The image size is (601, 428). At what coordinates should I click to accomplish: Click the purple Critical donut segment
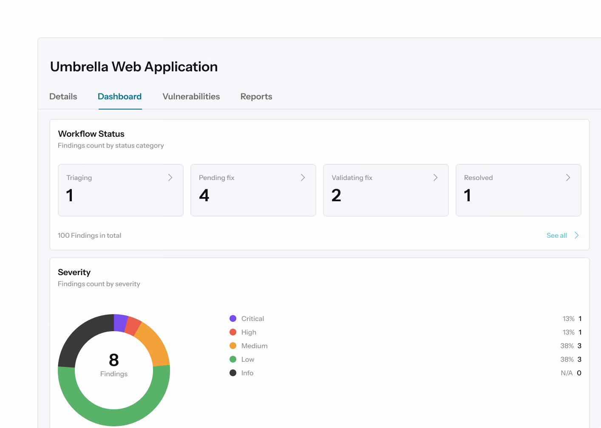[x=120, y=323]
